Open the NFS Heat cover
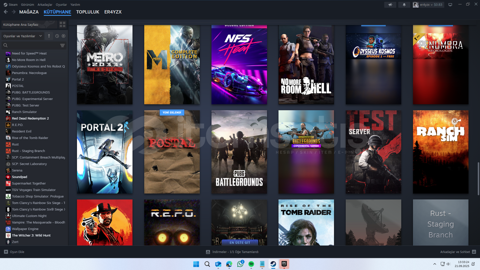 click(x=239, y=64)
